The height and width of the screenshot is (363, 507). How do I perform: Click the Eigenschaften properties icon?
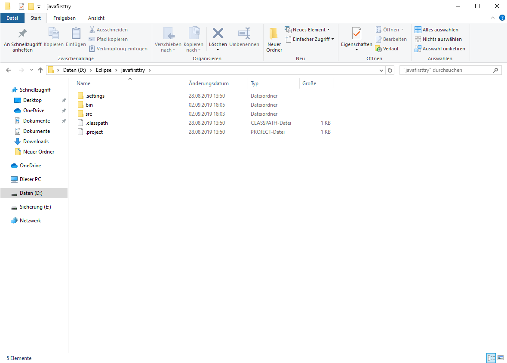[356, 33]
